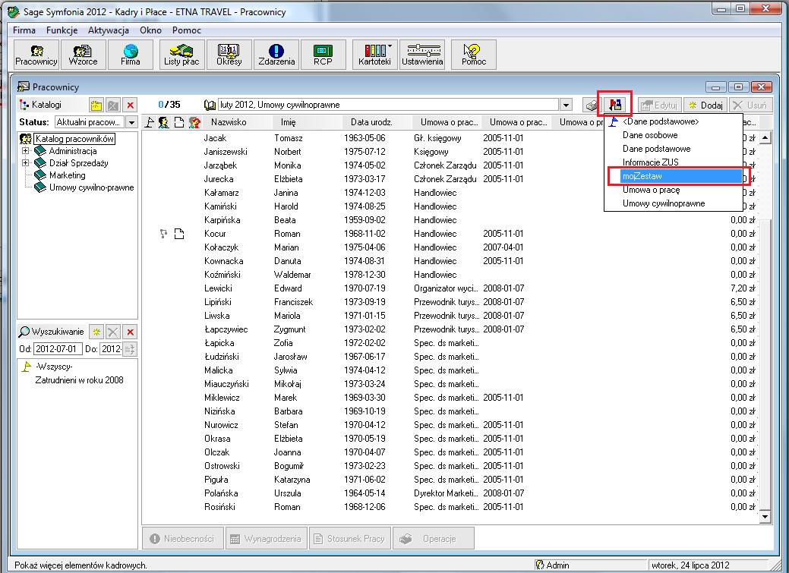The height and width of the screenshot is (573, 789).
Task: Click the red X delete icon beside Katalogi
Action: [131, 105]
